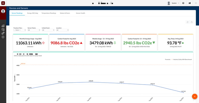The image size is (199, 103).
Task: Switch to the Energy GEO Map tab
Action: (33, 13)
